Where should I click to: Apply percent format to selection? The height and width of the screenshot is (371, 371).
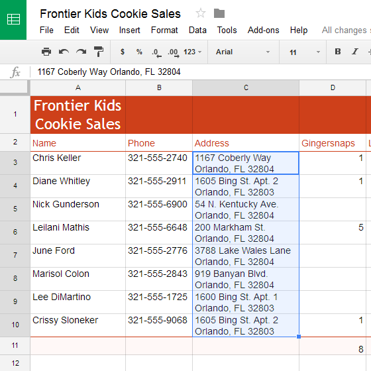(x=139, y=52)
